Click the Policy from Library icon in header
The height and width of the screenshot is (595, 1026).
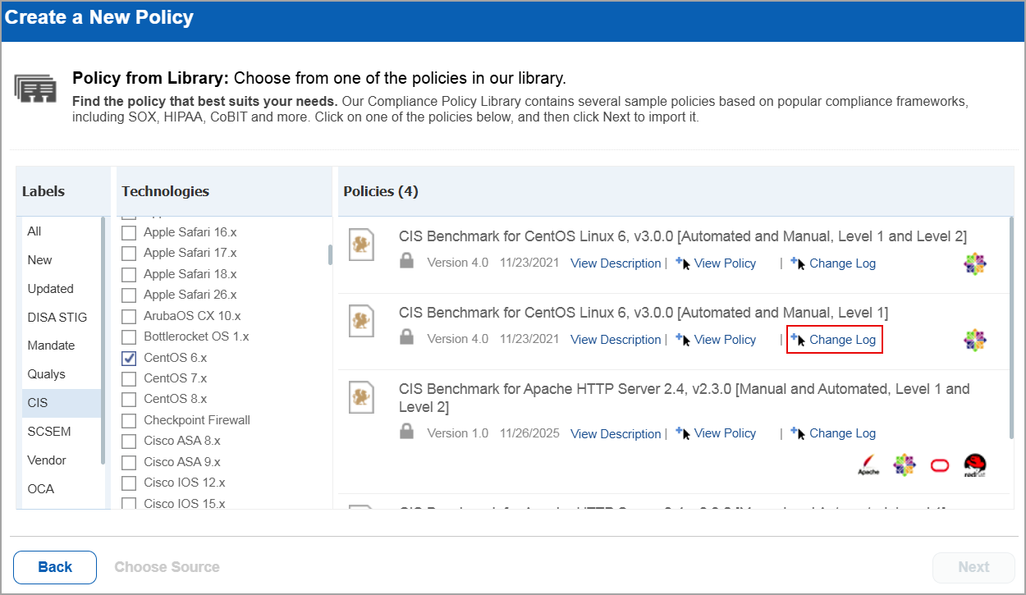coord(35,88)
